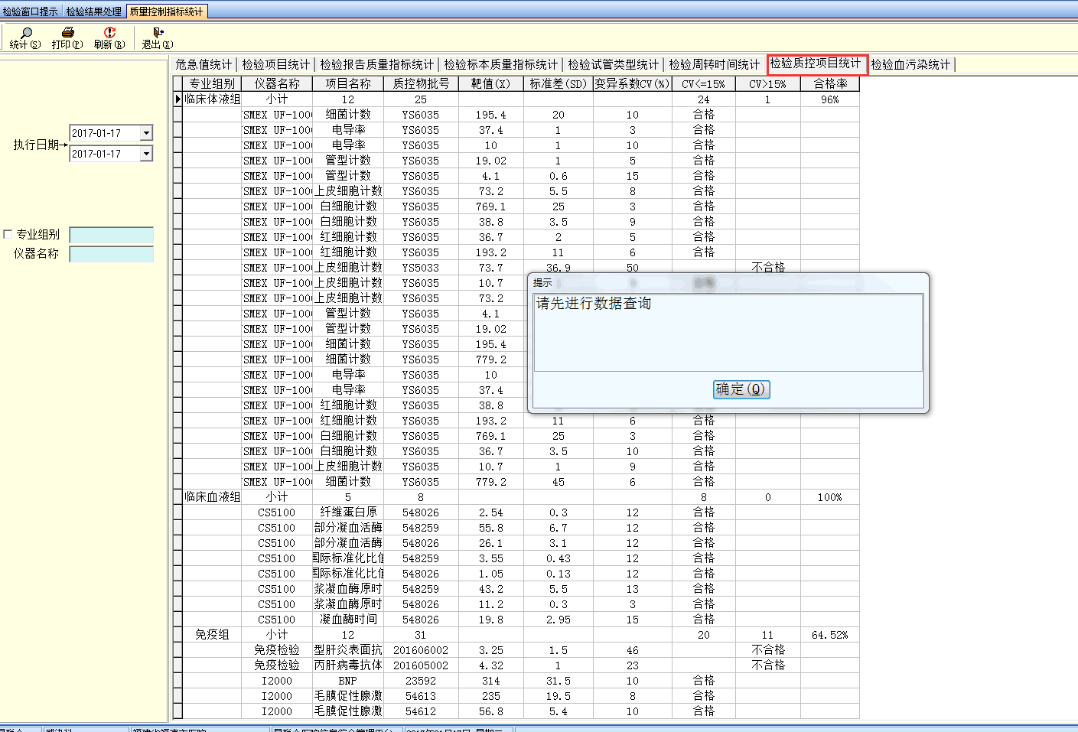Click the 执行日期 label

[x=36, y=145]
